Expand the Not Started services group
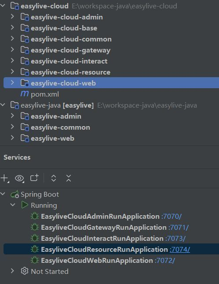The image size is (219, 284). point(12,271)
